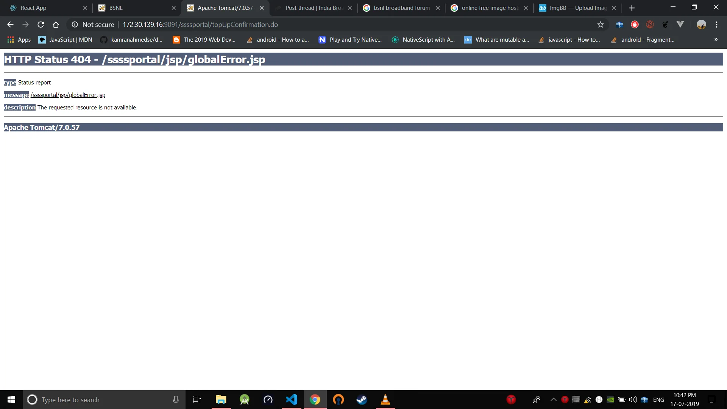This screenshot has height=409, width=727.
Task: Bookmark this page with the star
Action: [601, 24]
